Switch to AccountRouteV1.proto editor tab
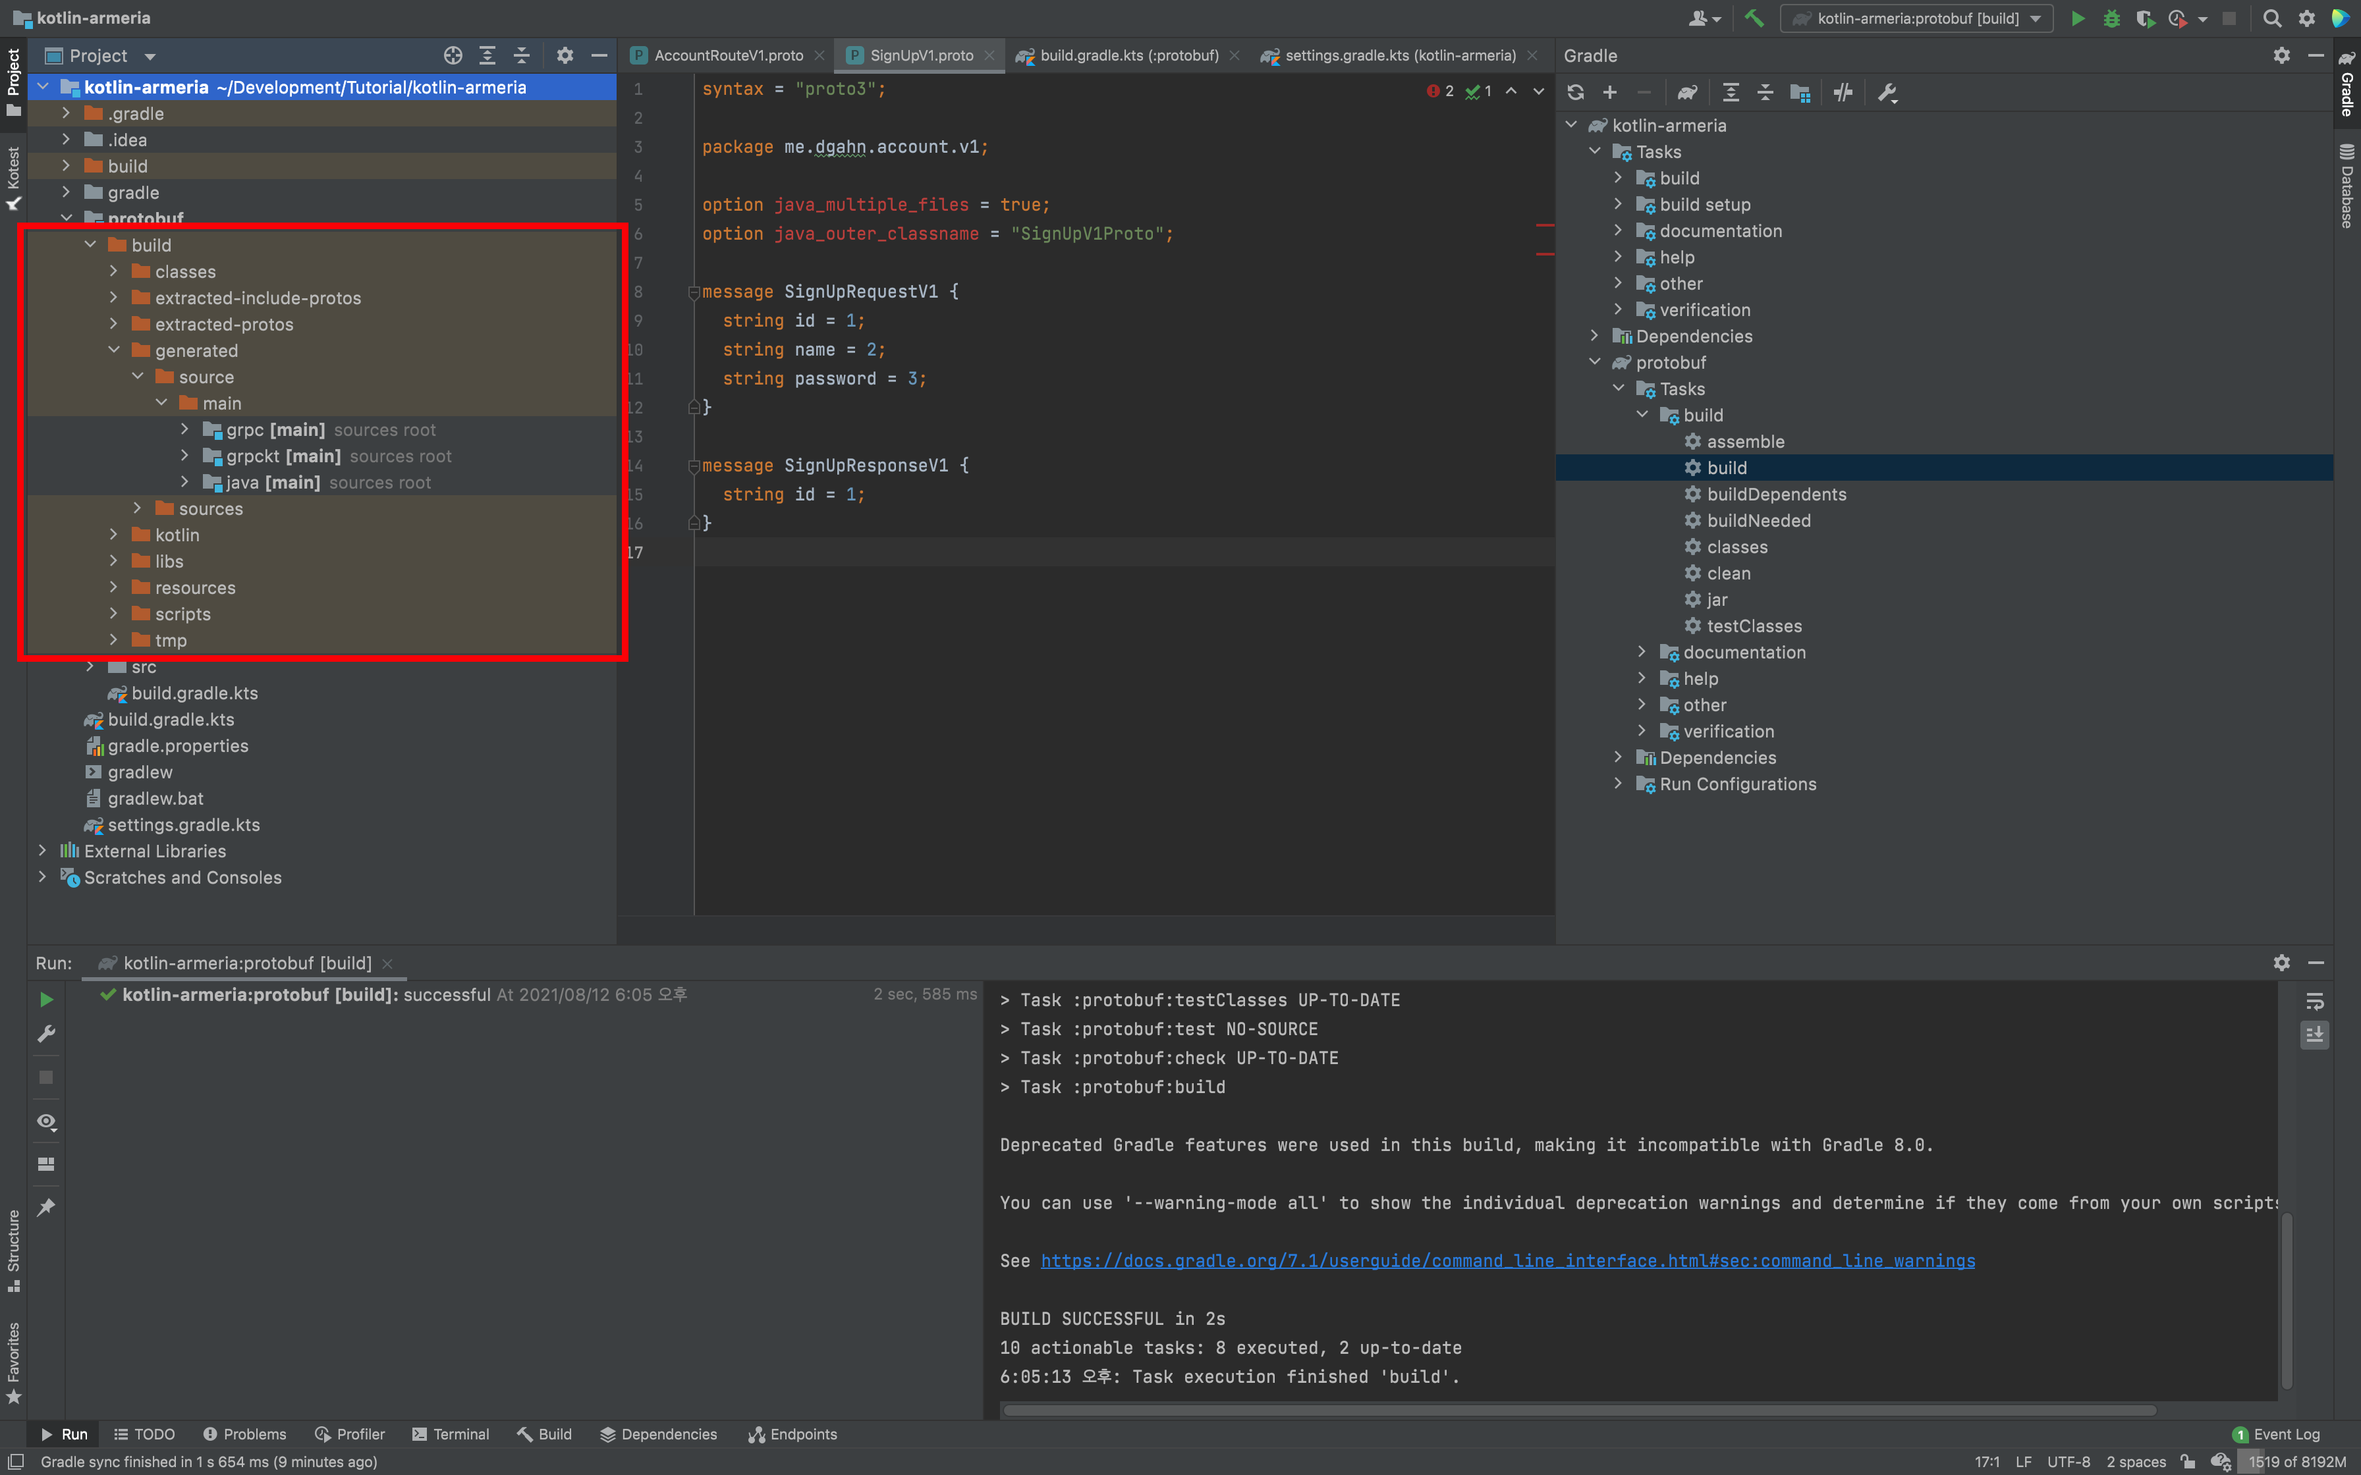Screen dimensions: 2361x1475 (728, 55)
